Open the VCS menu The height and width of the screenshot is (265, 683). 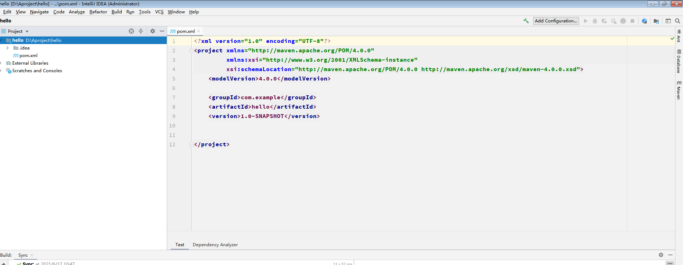[x=159, y=12]
